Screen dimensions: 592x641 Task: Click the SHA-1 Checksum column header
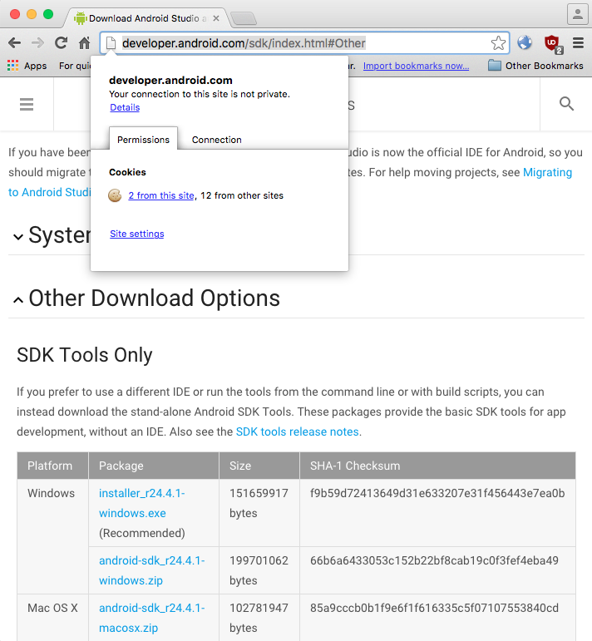coord(437,466)
